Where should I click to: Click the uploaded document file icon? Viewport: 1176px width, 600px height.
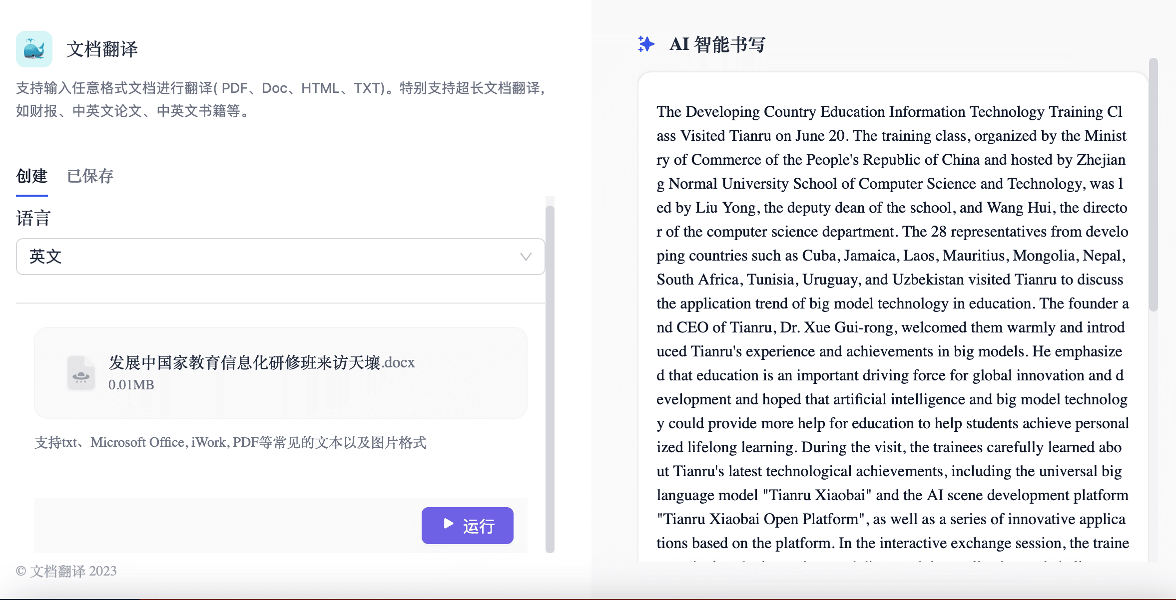pos(81,372)
